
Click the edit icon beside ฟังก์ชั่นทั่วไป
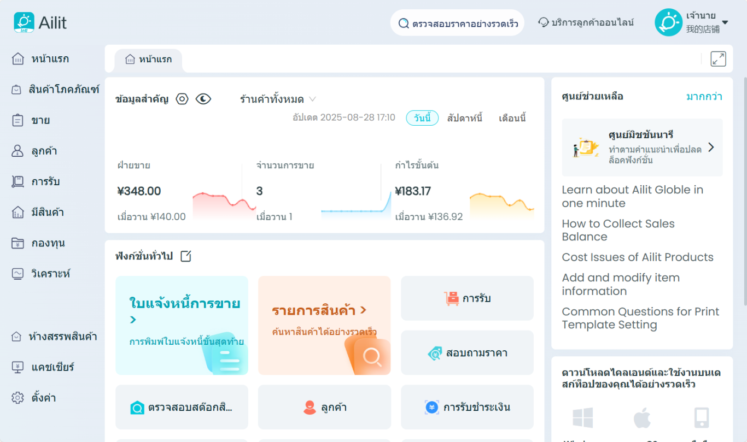tap(185, 256)
